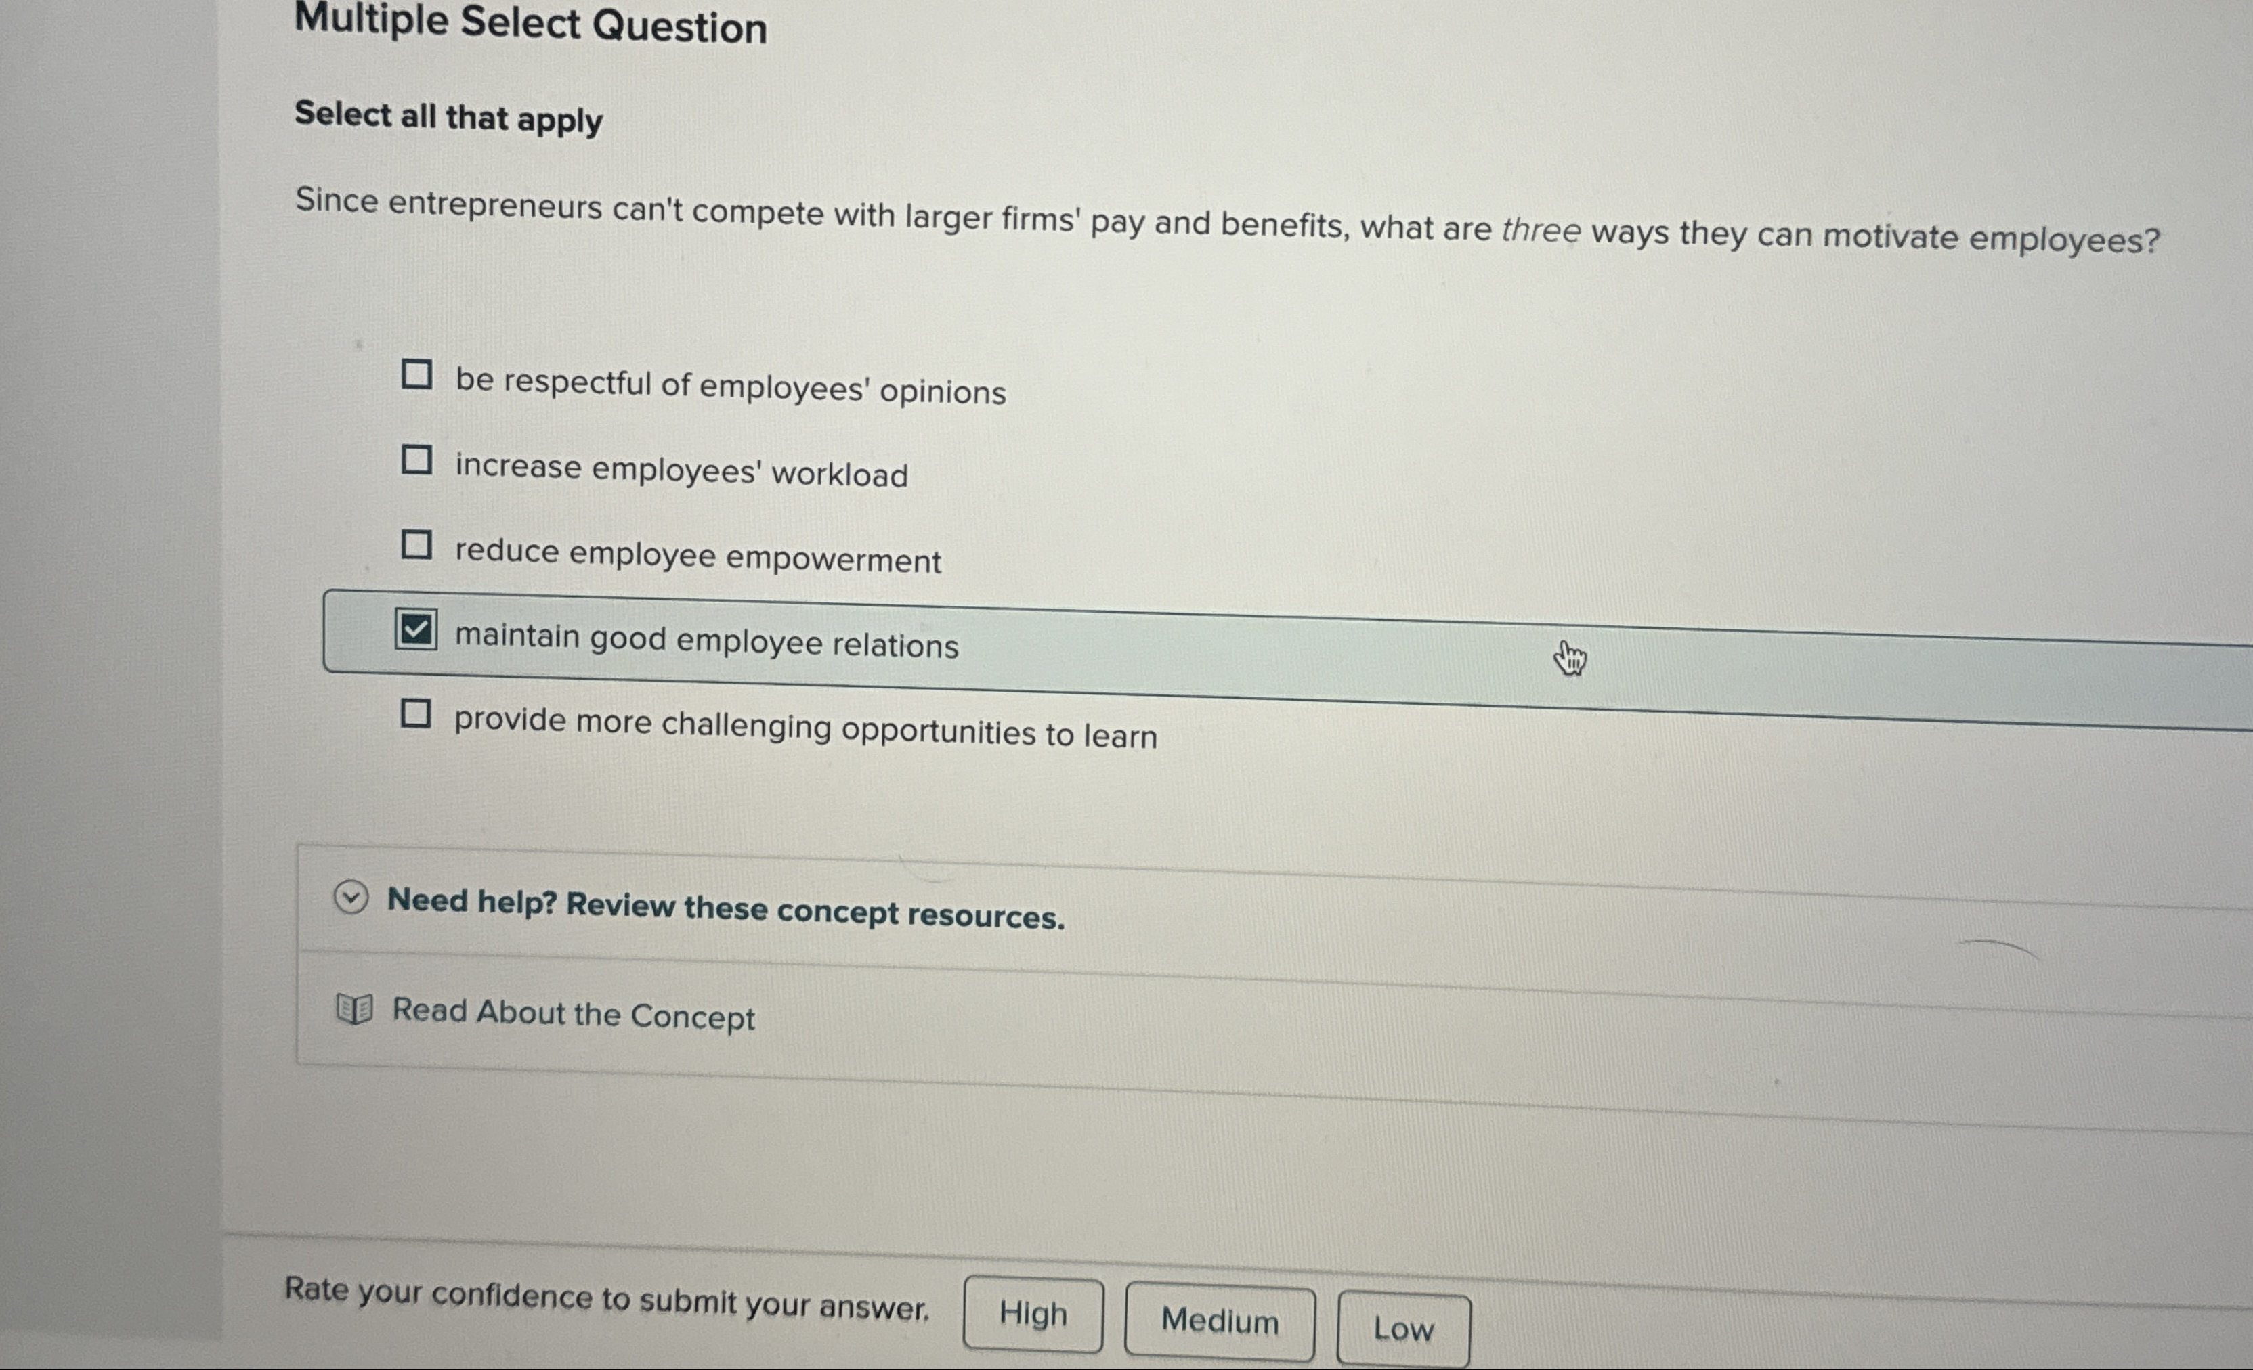This screenshot has width=2253, height=1370.
Task: Check 'be respectful of employees' opinions' box
Action: click(417, 374)
